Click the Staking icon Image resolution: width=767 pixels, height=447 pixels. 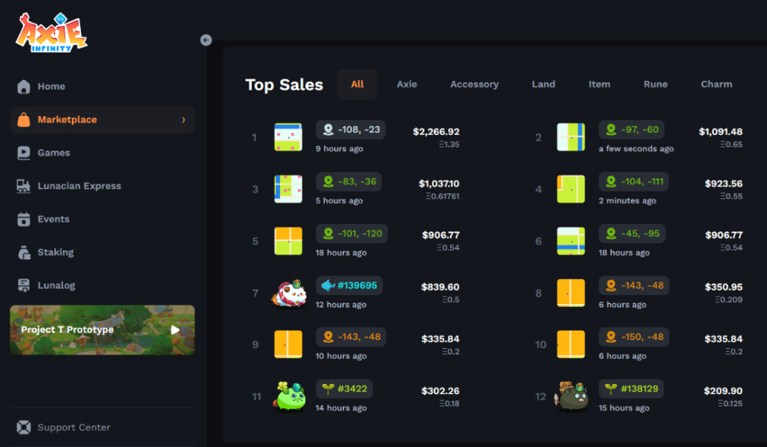click(23, 252)
